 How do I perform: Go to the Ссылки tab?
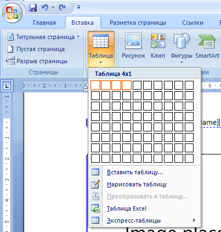[192, 23]
